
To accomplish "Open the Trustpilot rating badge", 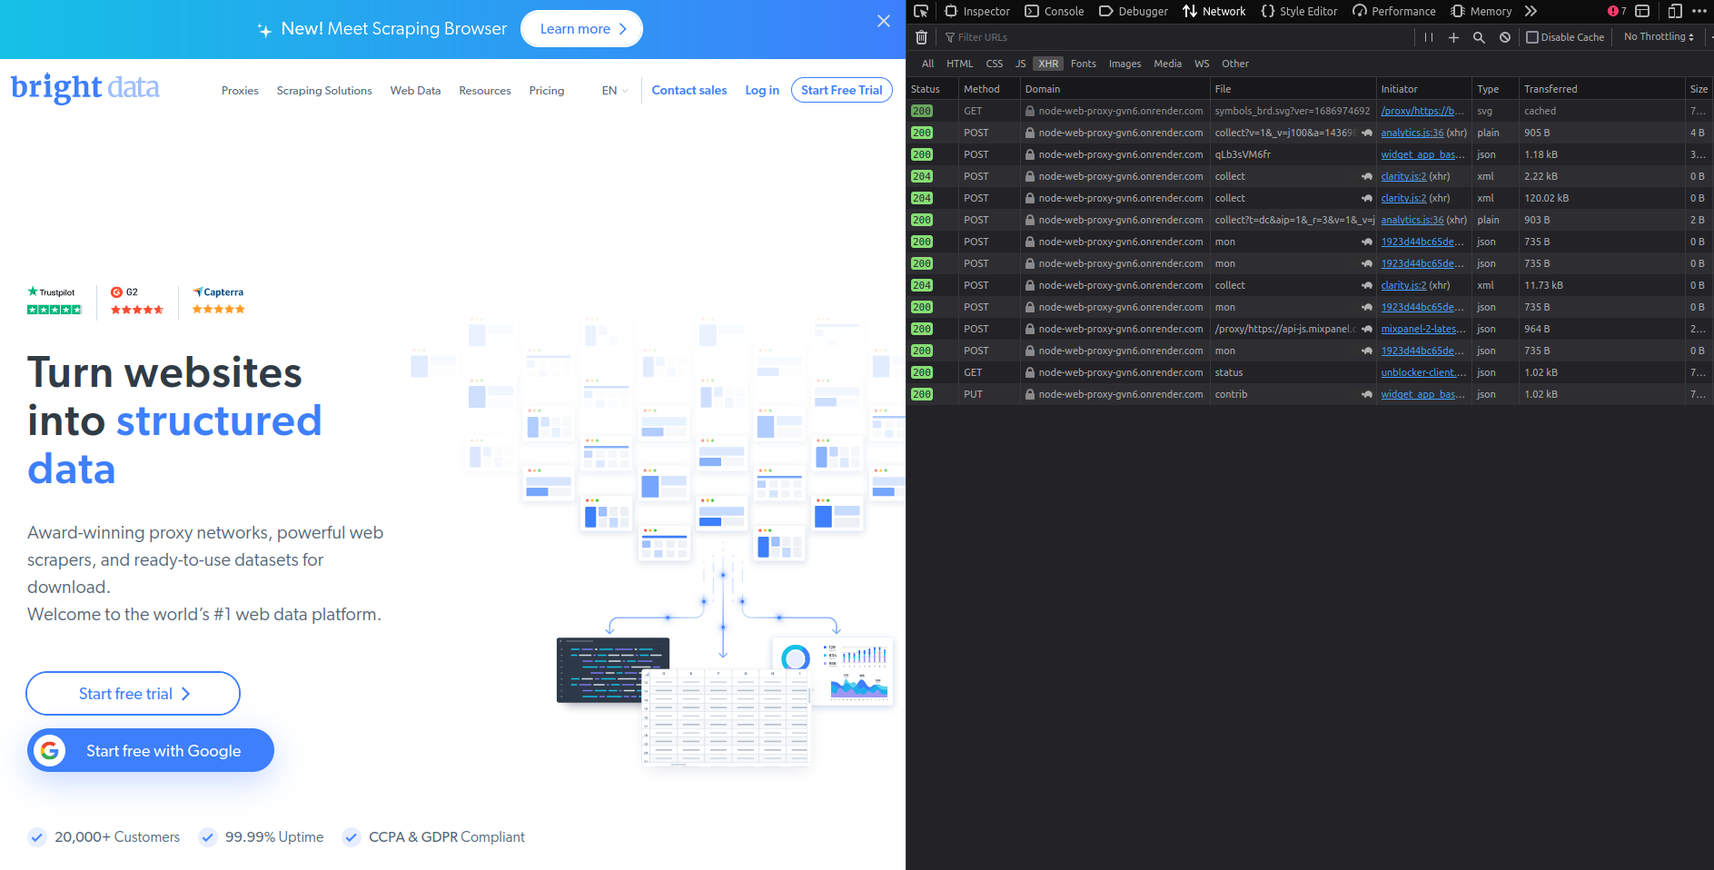I will click(54, 301).
